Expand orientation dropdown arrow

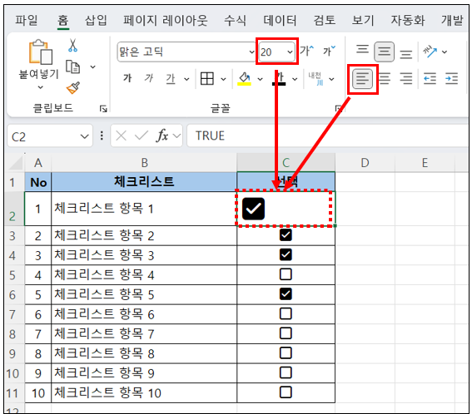coord(445,52)
